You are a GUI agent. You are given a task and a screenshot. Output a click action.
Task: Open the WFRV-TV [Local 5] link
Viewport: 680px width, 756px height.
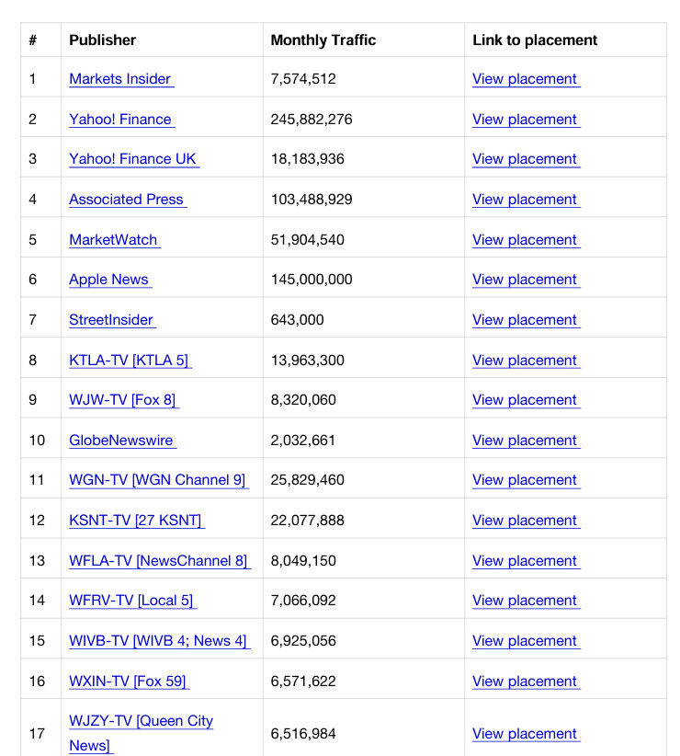click(x=133, y=601)
